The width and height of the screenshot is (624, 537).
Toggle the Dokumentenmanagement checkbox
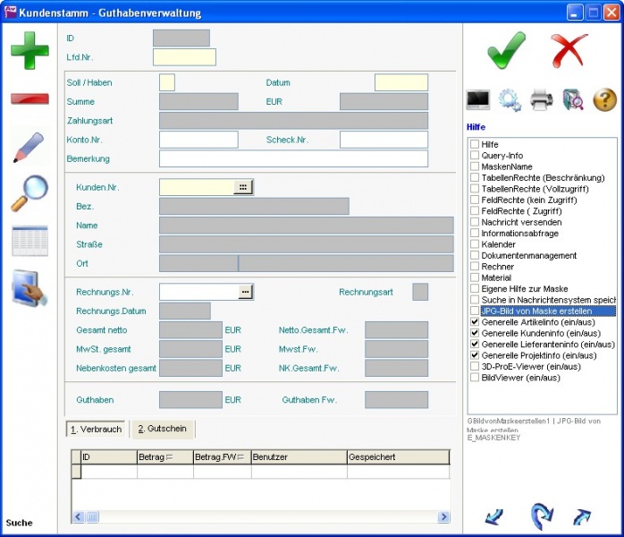[x=475, y=256]
